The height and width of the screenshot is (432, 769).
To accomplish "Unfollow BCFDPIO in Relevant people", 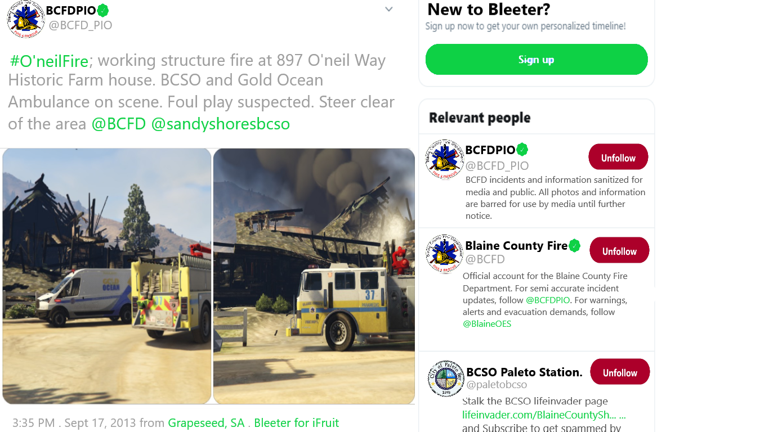I will (x=618, y=157).
